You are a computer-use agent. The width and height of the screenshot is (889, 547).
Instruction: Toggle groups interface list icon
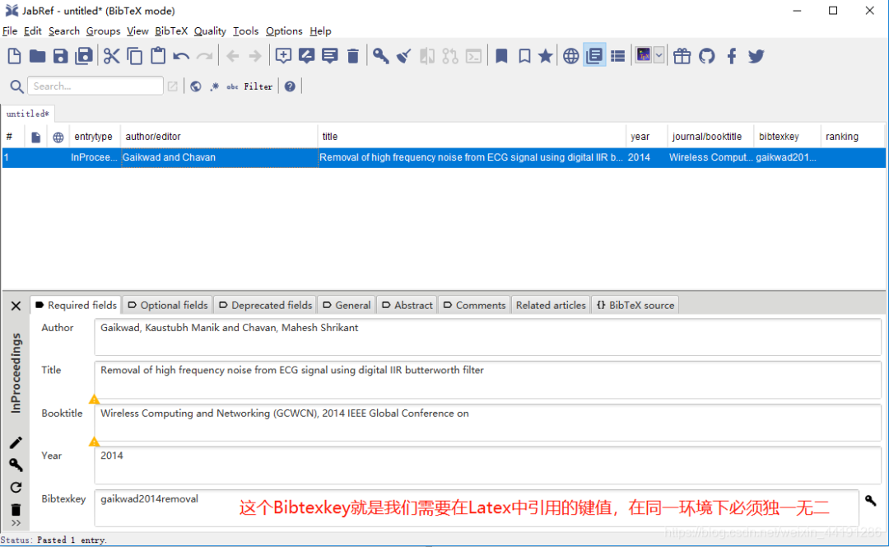point(618,56)
